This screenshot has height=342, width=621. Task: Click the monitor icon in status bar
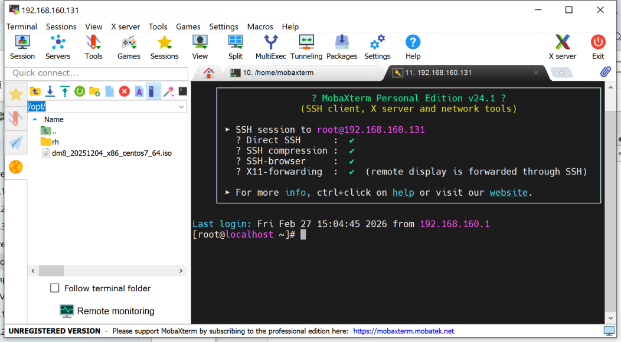(x=609, y=331)
